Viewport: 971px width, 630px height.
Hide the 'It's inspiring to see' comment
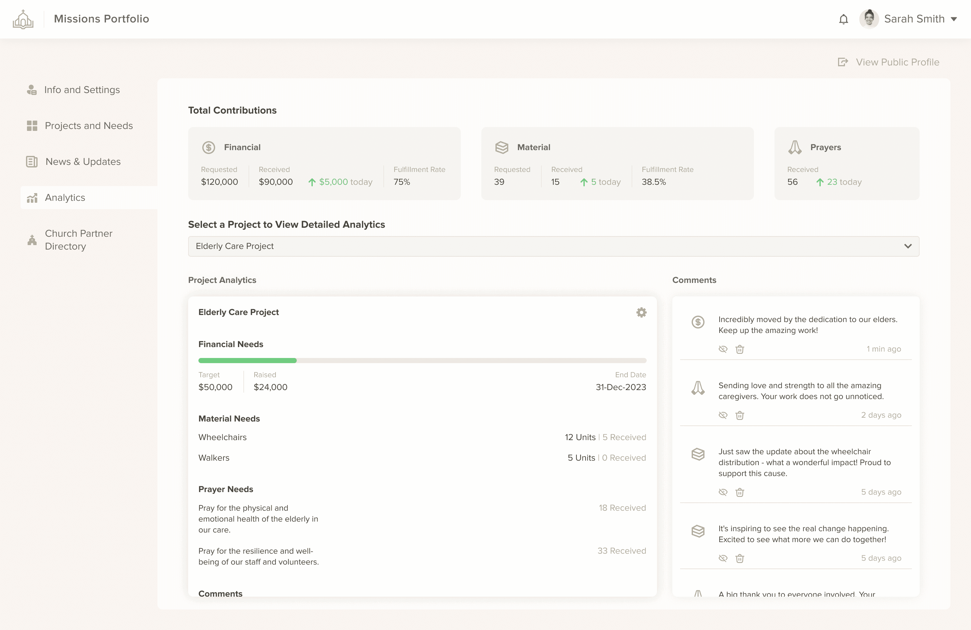(723, 558)
